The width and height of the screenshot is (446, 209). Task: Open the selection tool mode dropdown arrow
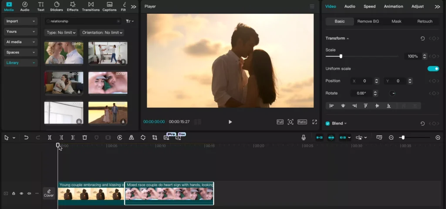point(14,138)
